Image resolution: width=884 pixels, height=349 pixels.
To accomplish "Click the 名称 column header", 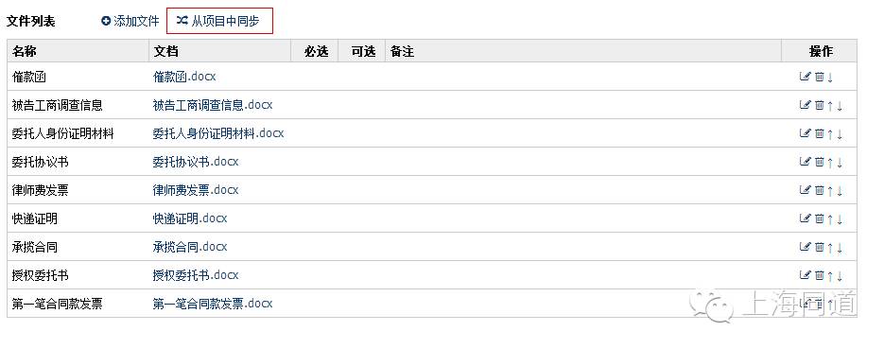I will tap(25, 51).
